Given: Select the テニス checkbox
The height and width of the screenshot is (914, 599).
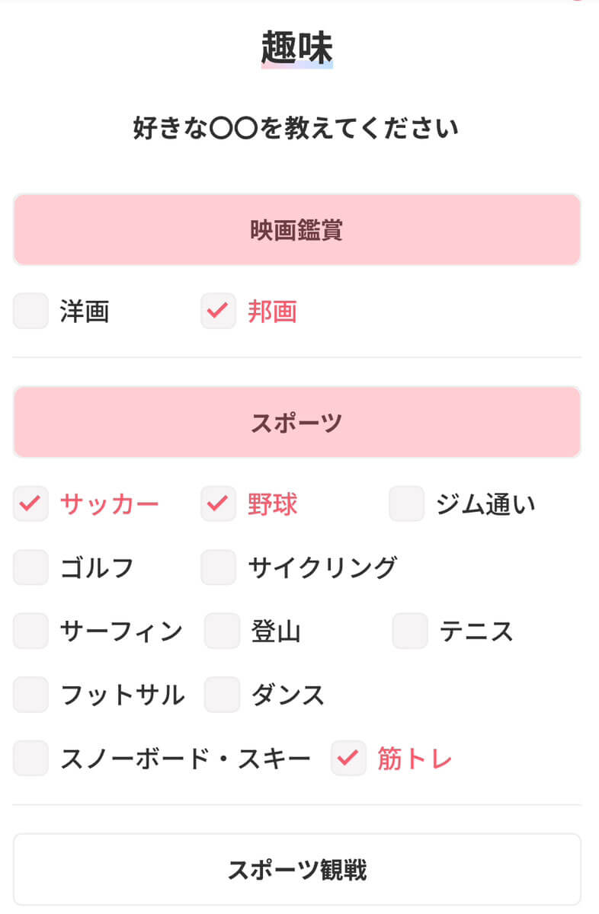Looking at the screenshot, I should pyautogui.click(x=411, y=631).
